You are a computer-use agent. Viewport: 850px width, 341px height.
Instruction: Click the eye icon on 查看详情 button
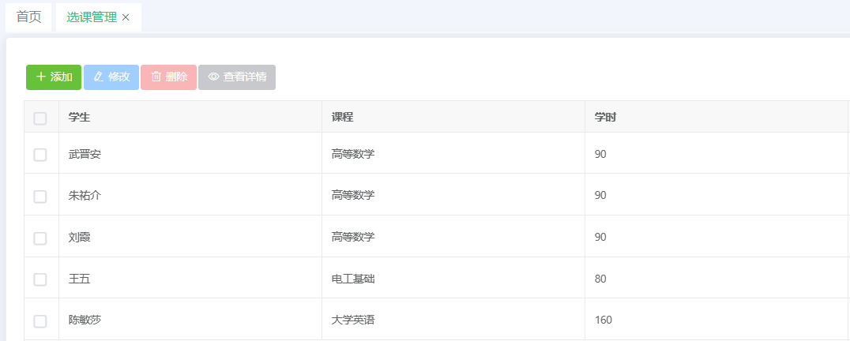click(213, 77)
